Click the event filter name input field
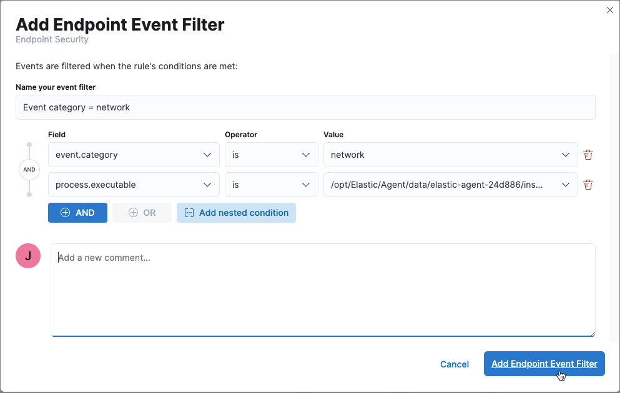 point(305,107)
